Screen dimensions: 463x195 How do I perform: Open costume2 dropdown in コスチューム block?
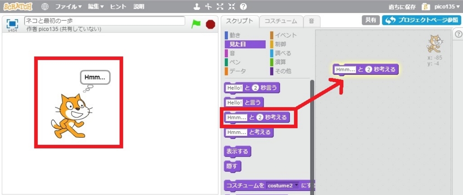coord(283,186)
